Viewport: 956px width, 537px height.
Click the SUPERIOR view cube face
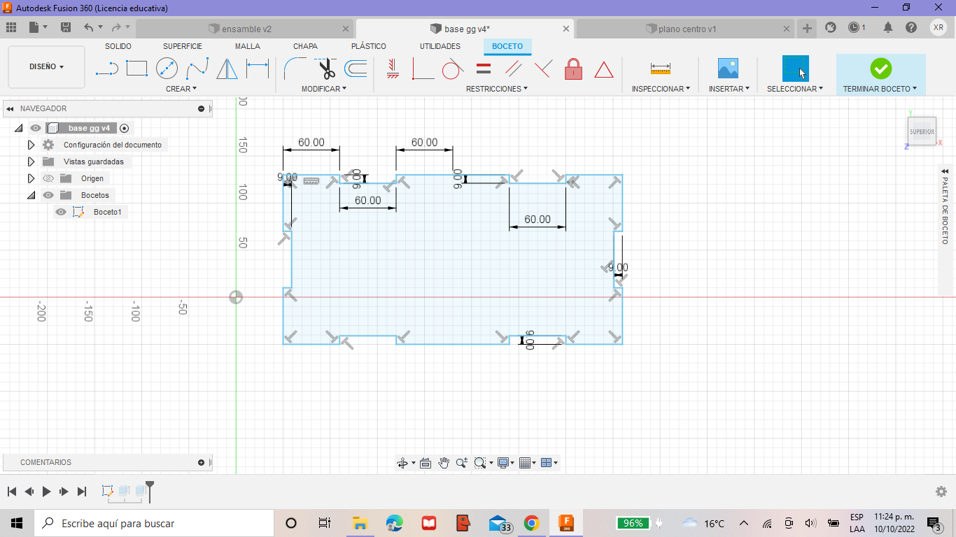point(922,131)
